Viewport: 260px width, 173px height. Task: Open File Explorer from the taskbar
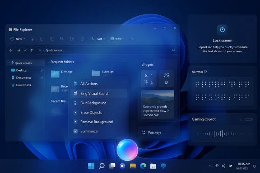pyautogui.click(x=133, y=166)
